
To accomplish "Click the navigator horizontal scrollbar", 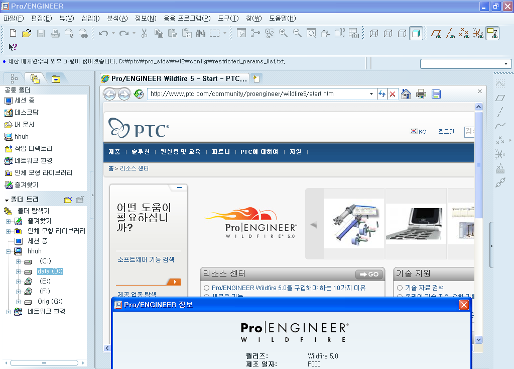I will coord(44,363).
